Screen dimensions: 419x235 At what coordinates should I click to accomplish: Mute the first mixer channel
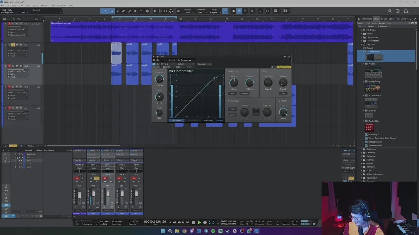coord(77,178)
